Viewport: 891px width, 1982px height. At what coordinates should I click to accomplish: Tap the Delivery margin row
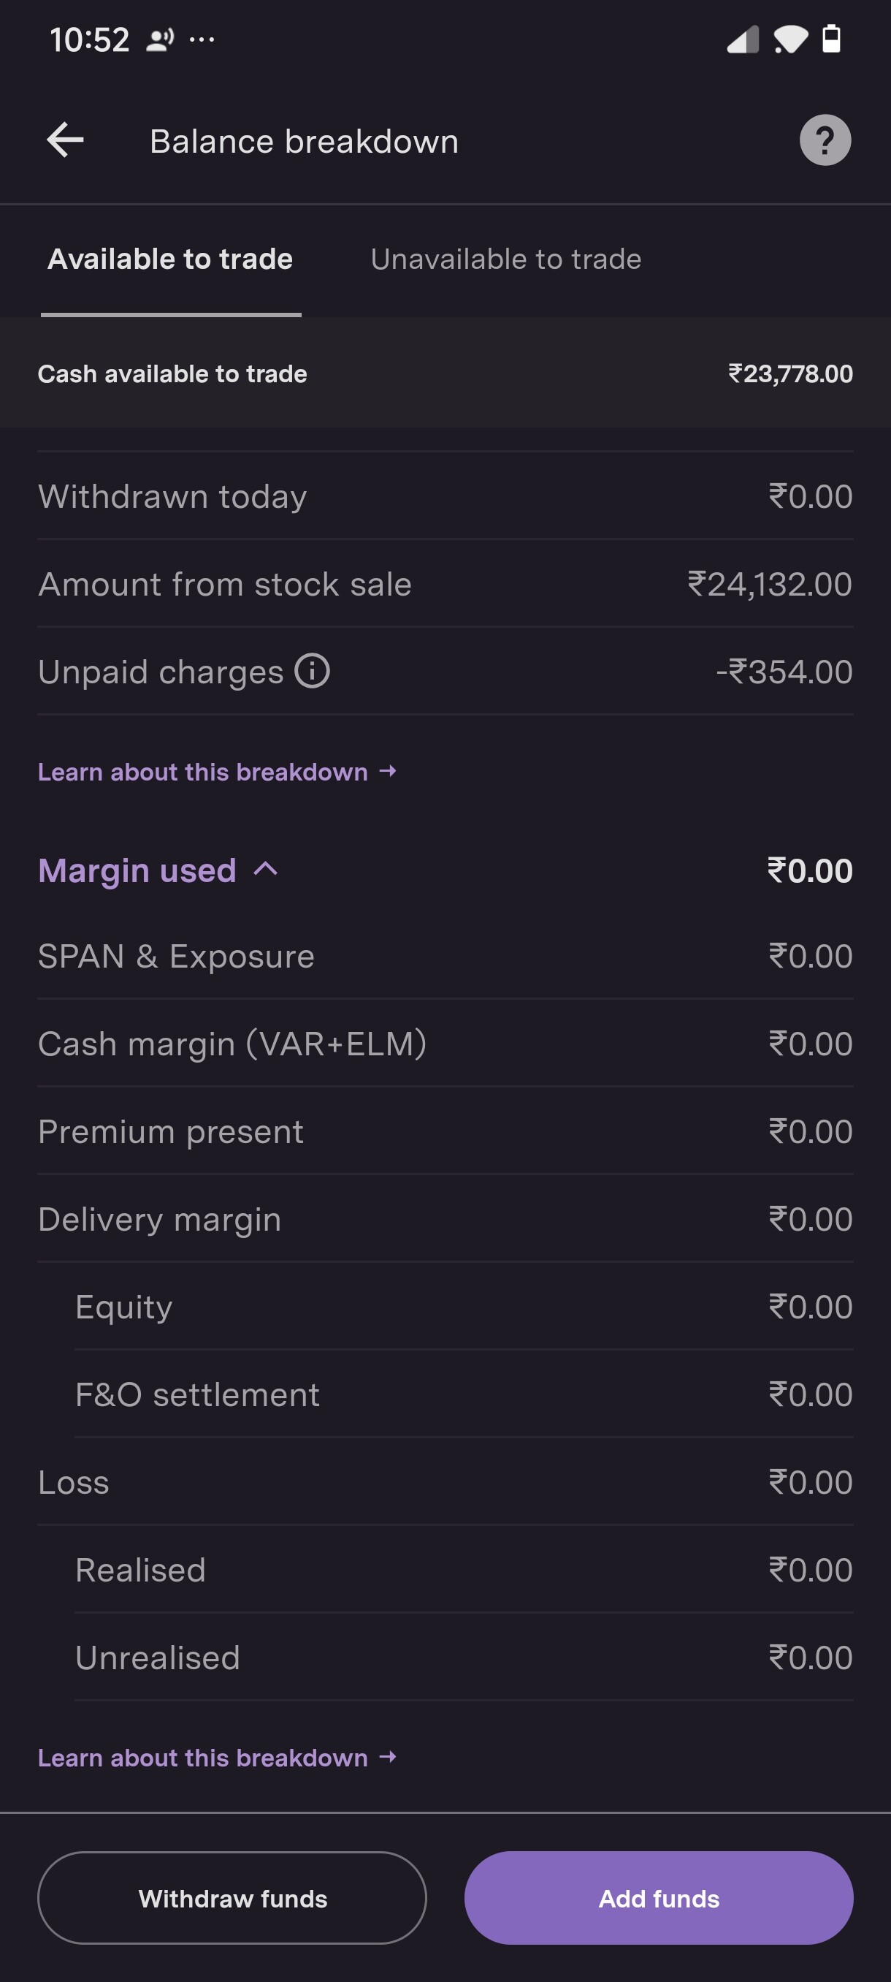445,1220
